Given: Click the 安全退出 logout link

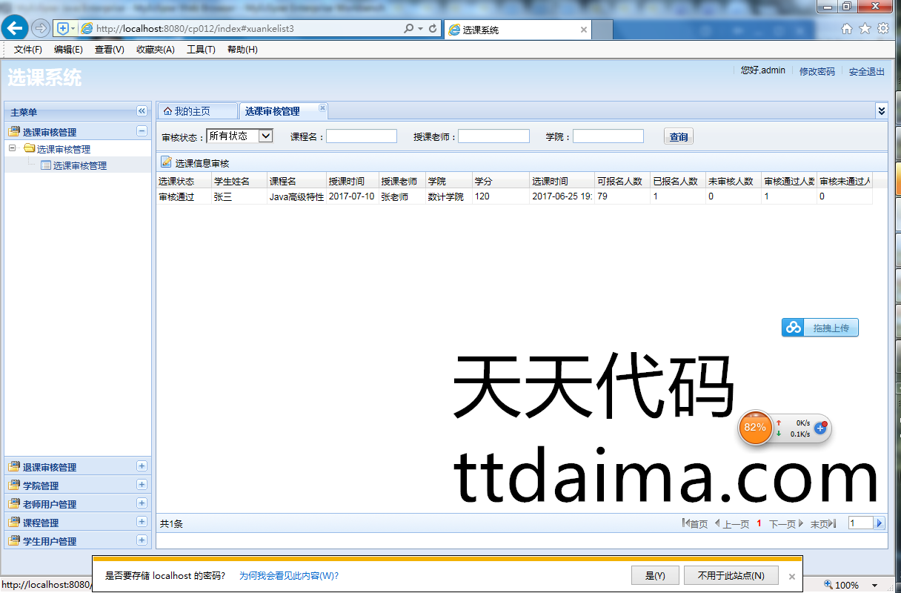Looking at the screenshot, I should [x=866, y=72].
